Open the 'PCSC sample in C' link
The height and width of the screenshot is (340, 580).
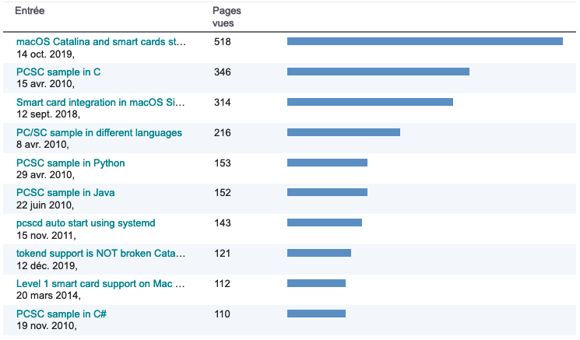tap(58, 72)
